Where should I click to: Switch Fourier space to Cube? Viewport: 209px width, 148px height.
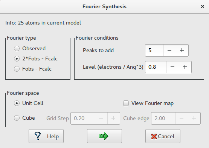click(x=17, y=118)
